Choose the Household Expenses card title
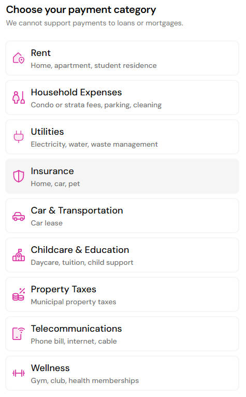This screenshot has height=397, width=246. tap(76, 92)
